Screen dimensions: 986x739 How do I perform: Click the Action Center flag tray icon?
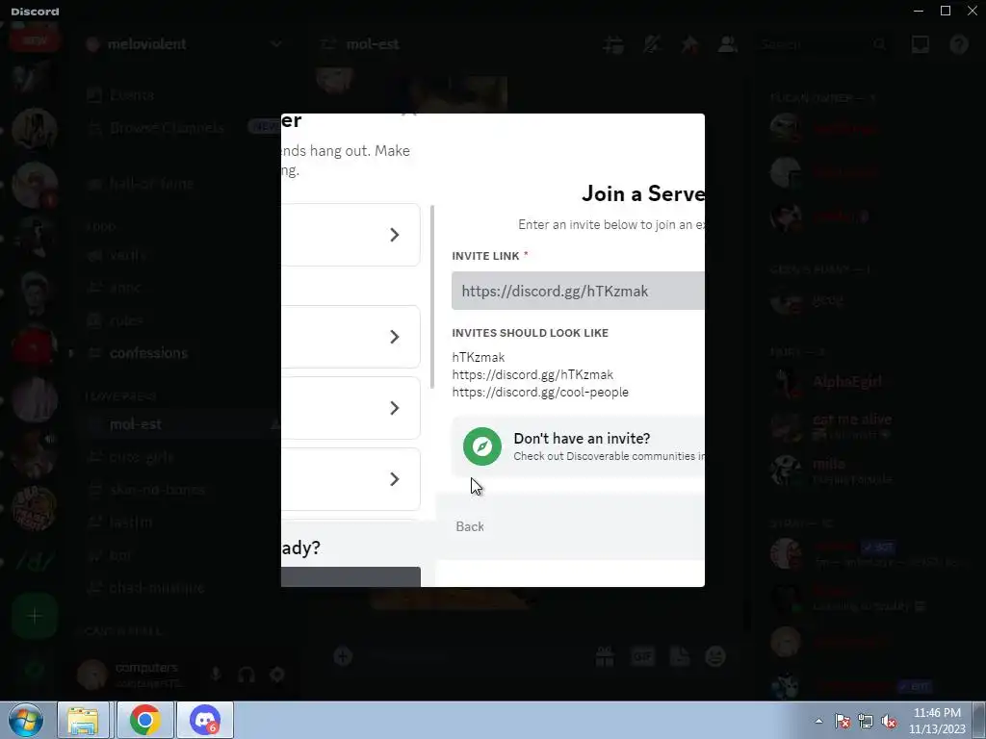842,721
